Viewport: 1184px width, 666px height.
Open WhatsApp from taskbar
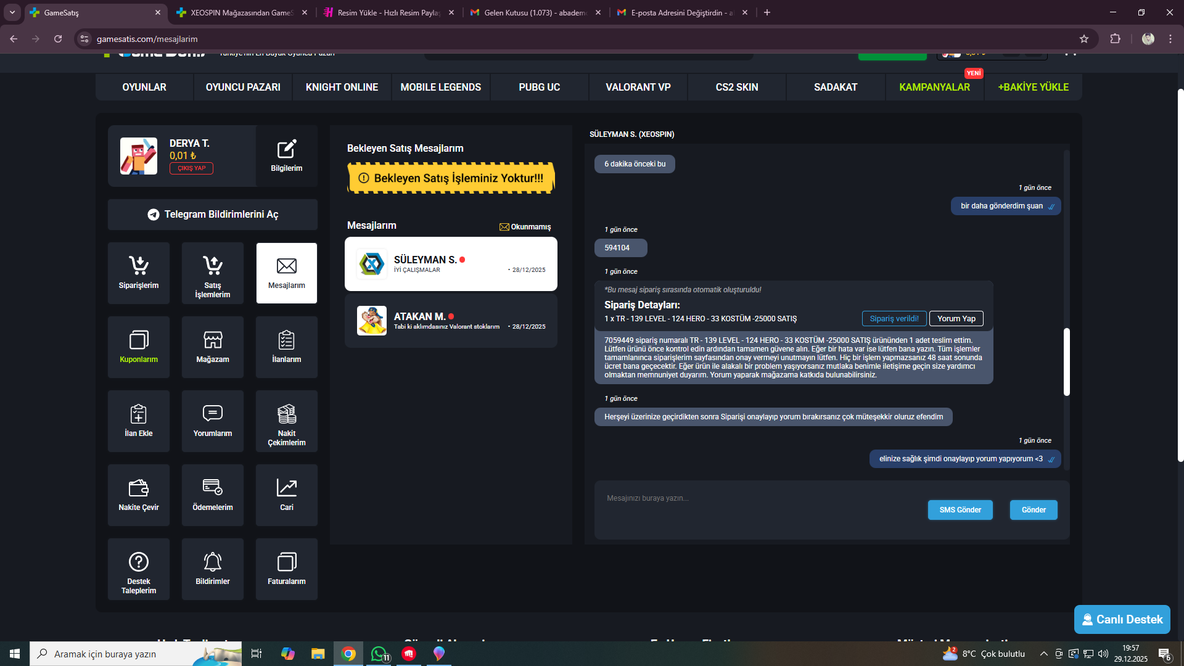click(x=379, y=654)
